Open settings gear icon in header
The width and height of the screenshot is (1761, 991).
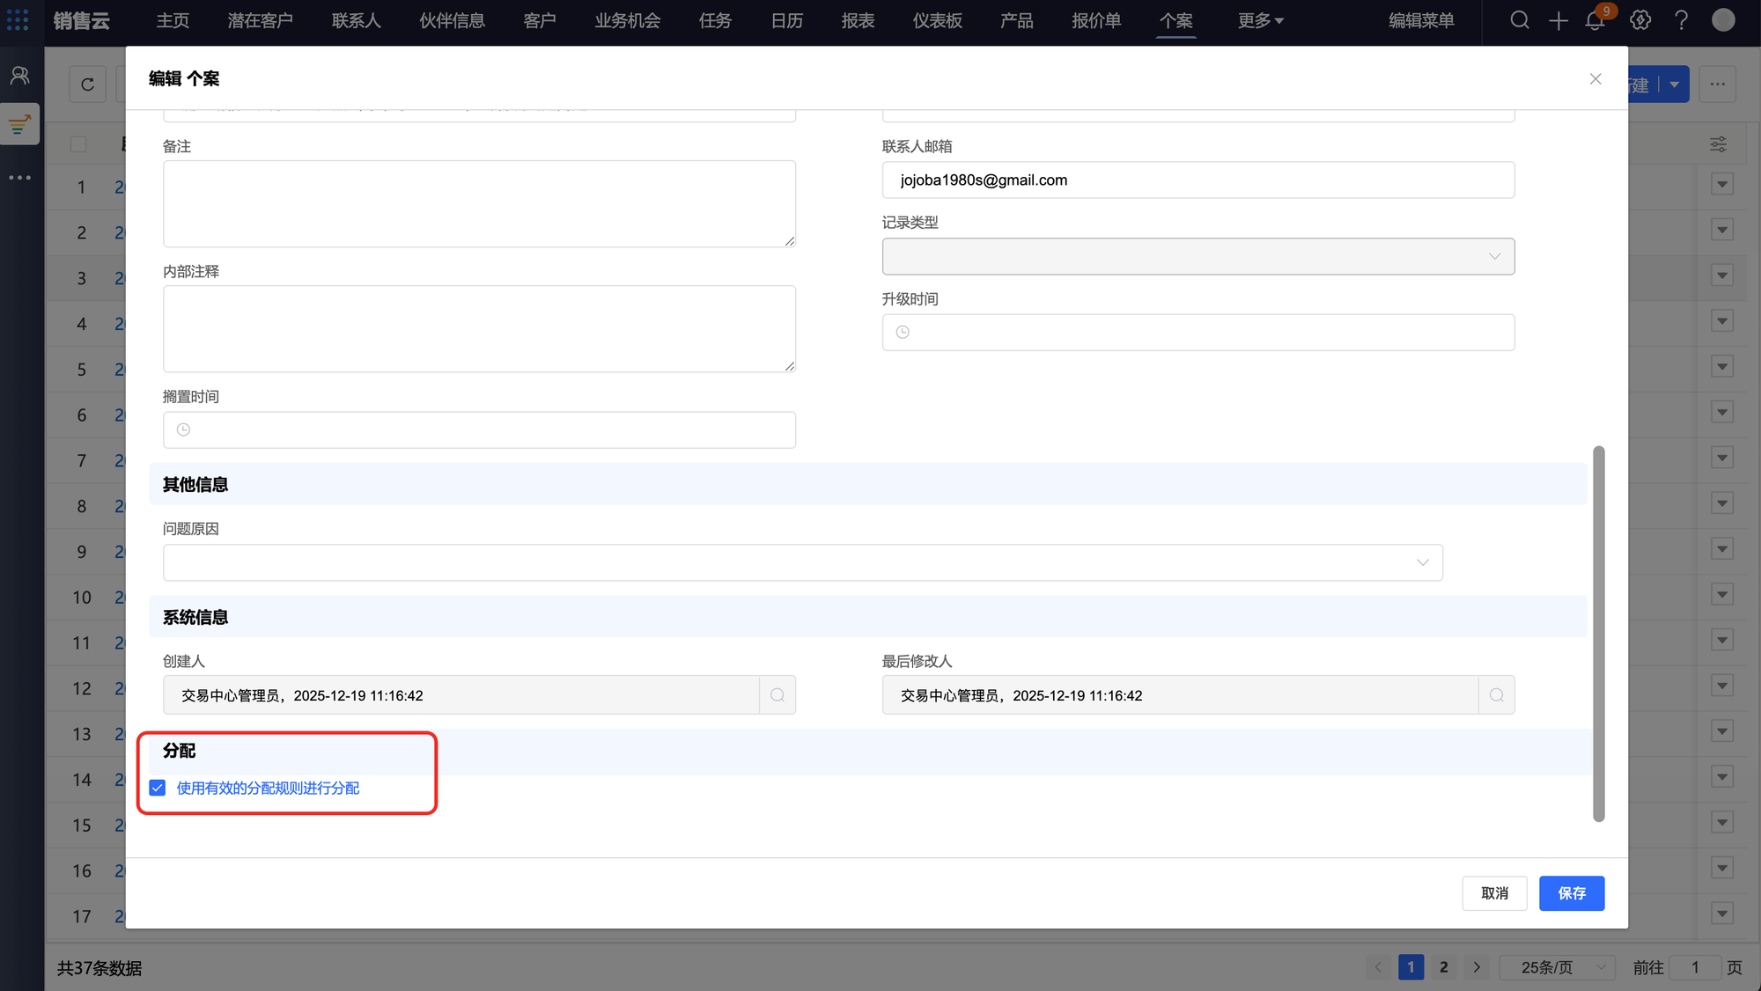tap(1639, 20)
